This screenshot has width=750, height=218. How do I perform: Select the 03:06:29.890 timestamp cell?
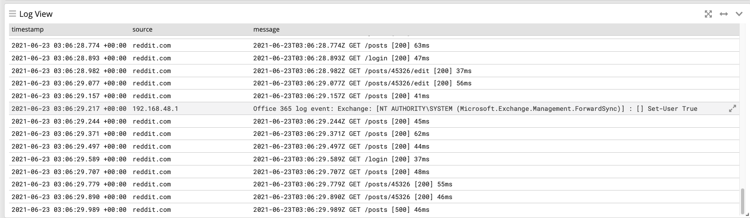69,197
